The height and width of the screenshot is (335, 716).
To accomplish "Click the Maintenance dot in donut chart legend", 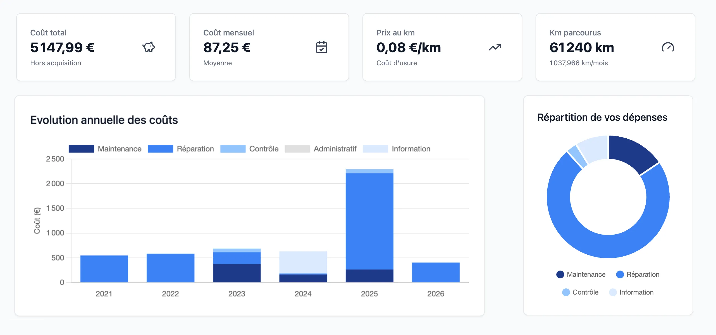I will [560, 274].
